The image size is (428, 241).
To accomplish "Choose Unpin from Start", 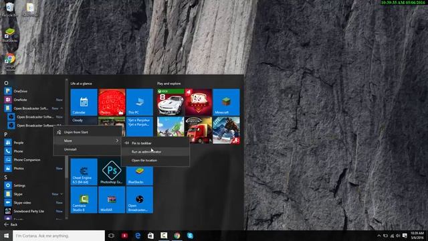I will point(88,133).
